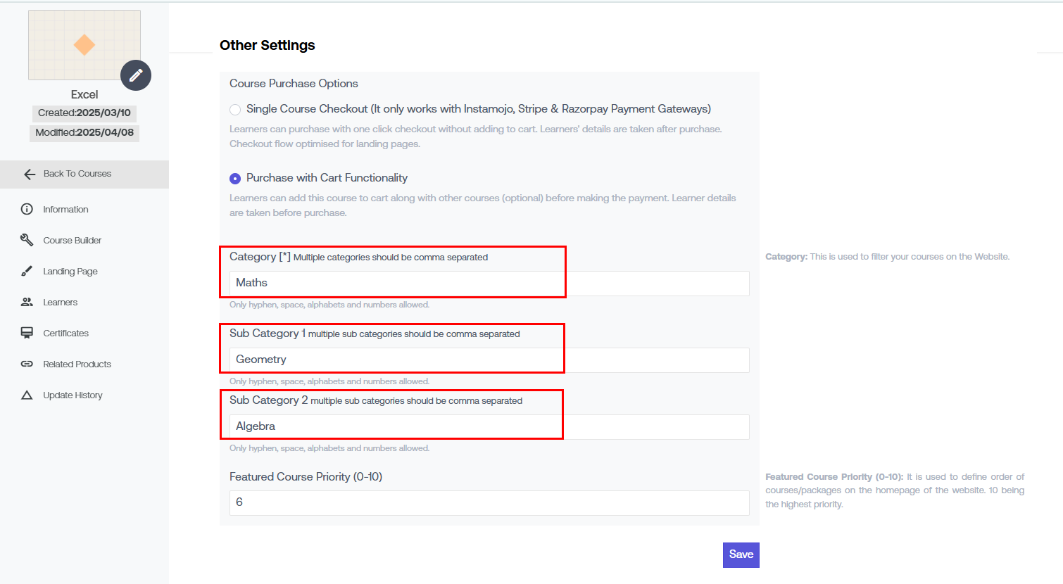This screenshot has height=584, width=1063.
Task: Click the Save button
Action: click(x=741, y=554)
